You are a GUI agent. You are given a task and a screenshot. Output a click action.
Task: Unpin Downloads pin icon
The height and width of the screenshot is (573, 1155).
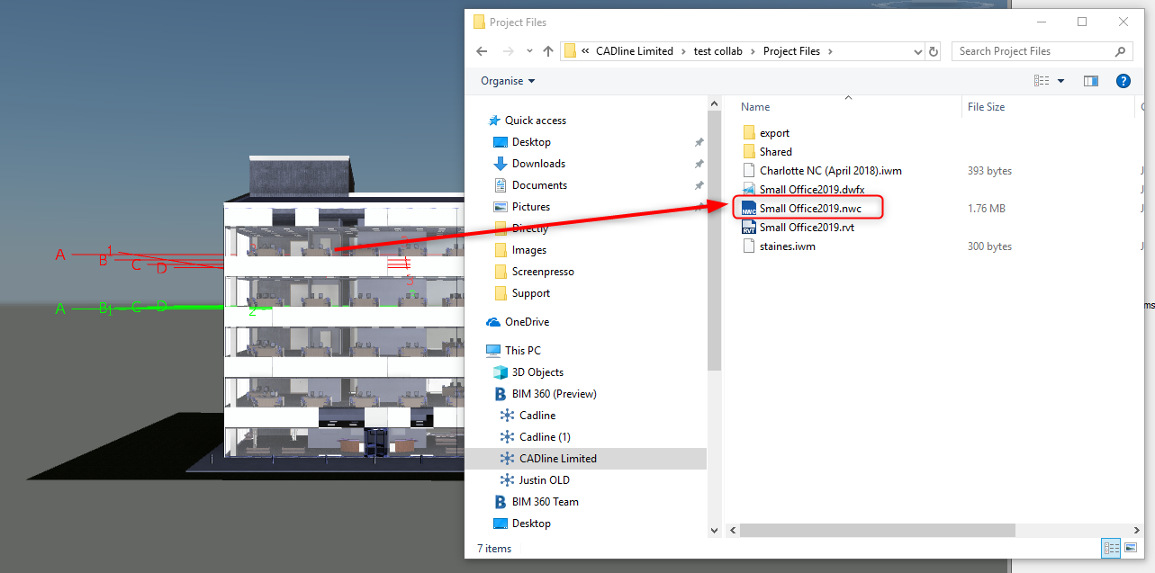[x=699, y=164]
